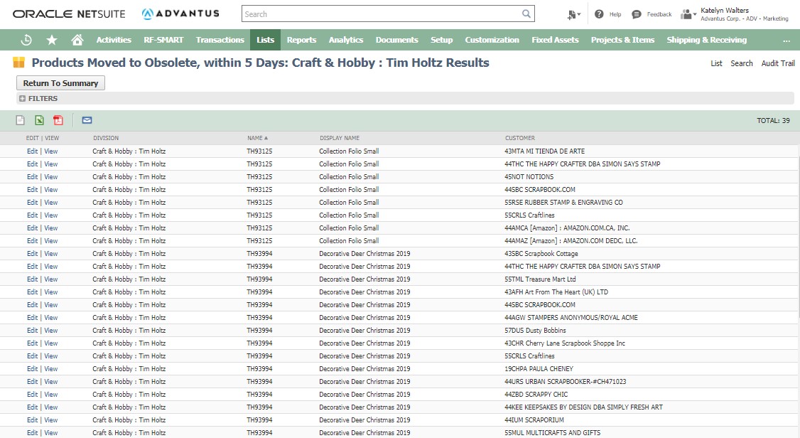This screenshot has width=800, height=438.
Task: Open the Projects & Items menu
Action: pyautogui.click(x=622, y=40)
